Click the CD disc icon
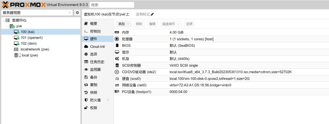The height and width of the screenshot is (124, 329). click(117, 72)
